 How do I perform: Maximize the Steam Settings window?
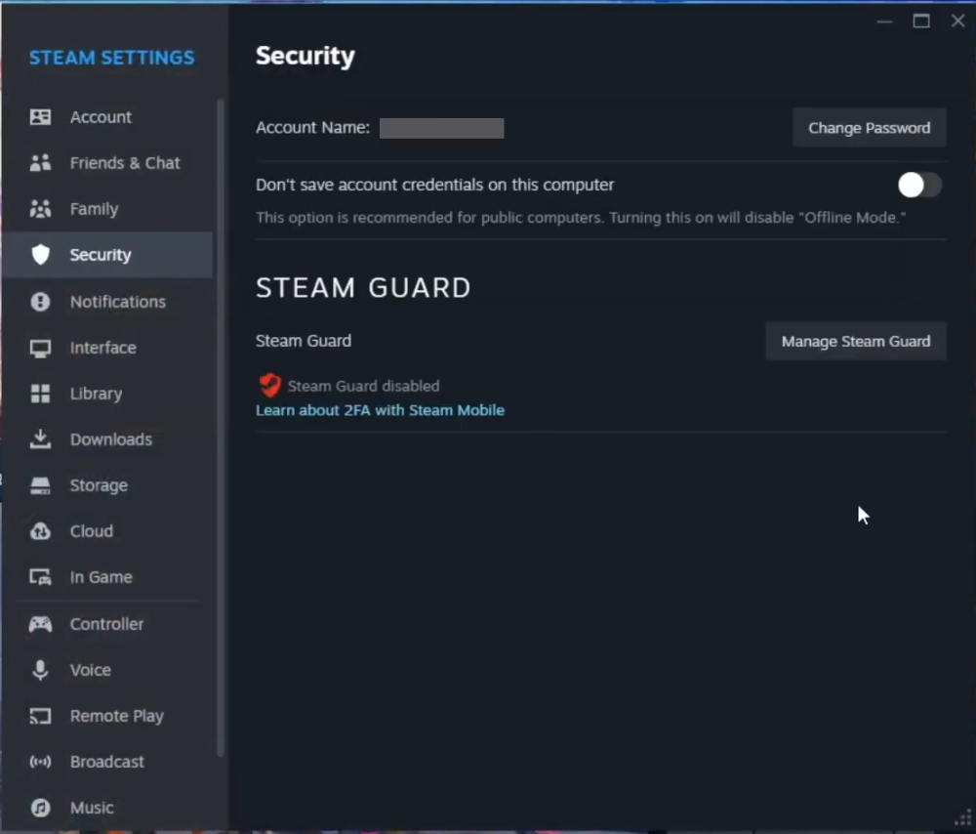pyautogui.click(x=920, y=21)
